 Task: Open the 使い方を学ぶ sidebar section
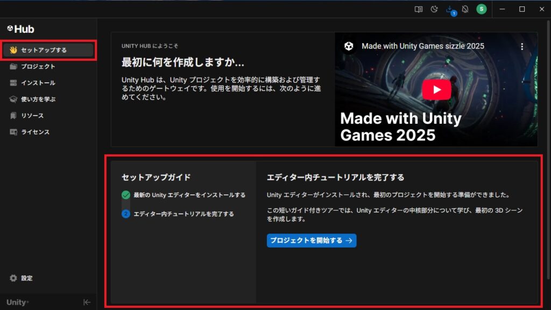click(48, 99)
